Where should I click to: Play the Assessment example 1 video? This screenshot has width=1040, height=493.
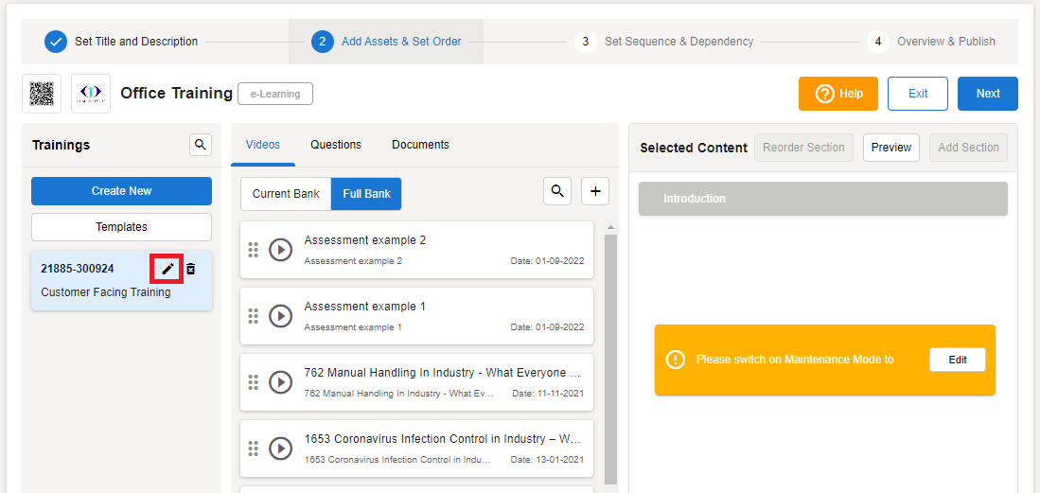click(280, 316)
